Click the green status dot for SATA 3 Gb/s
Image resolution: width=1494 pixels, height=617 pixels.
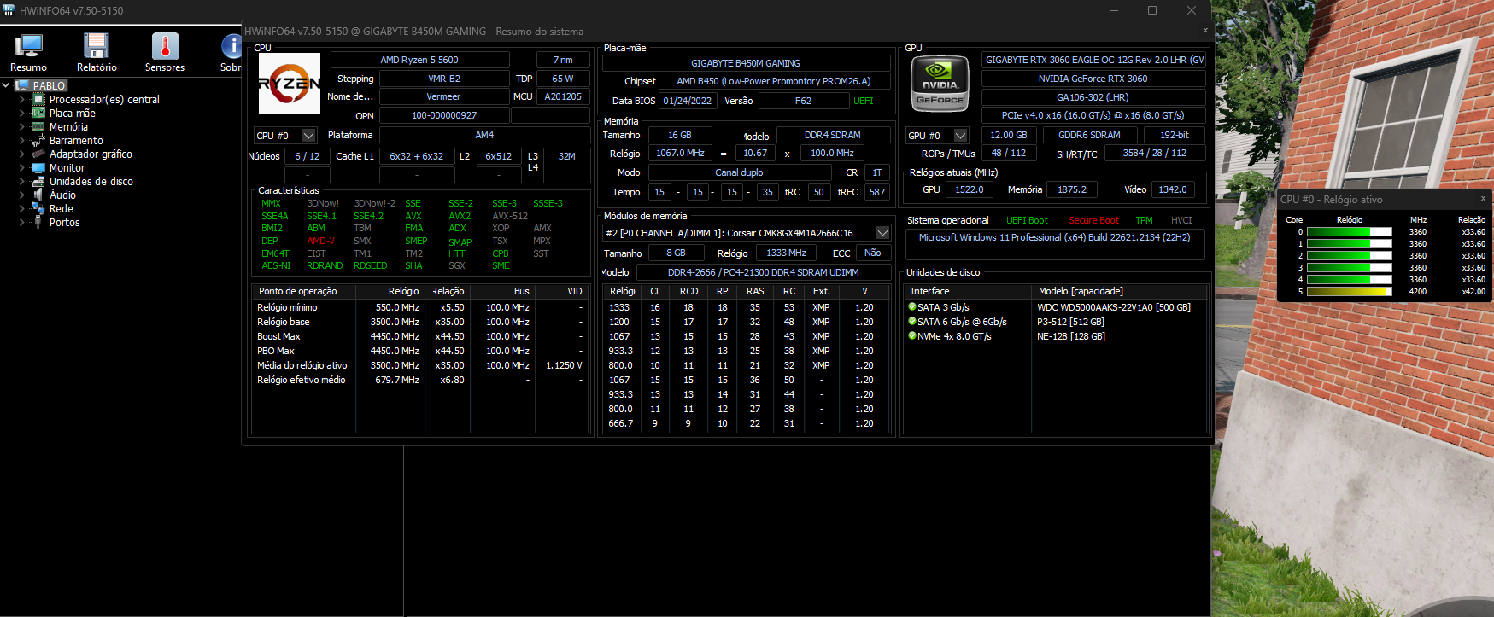tap(912, 307)
